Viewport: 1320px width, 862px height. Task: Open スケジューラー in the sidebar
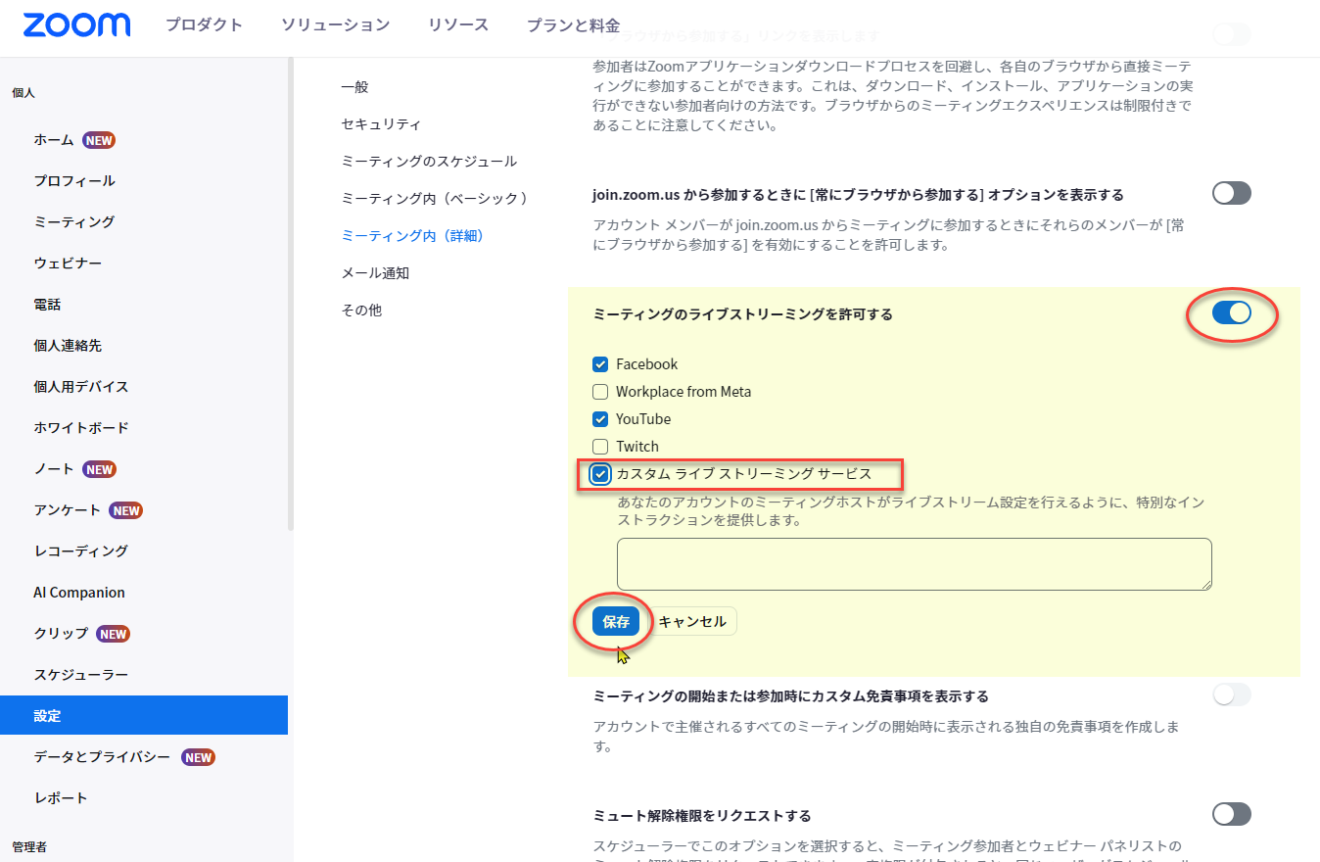click(x=81, y=675)
